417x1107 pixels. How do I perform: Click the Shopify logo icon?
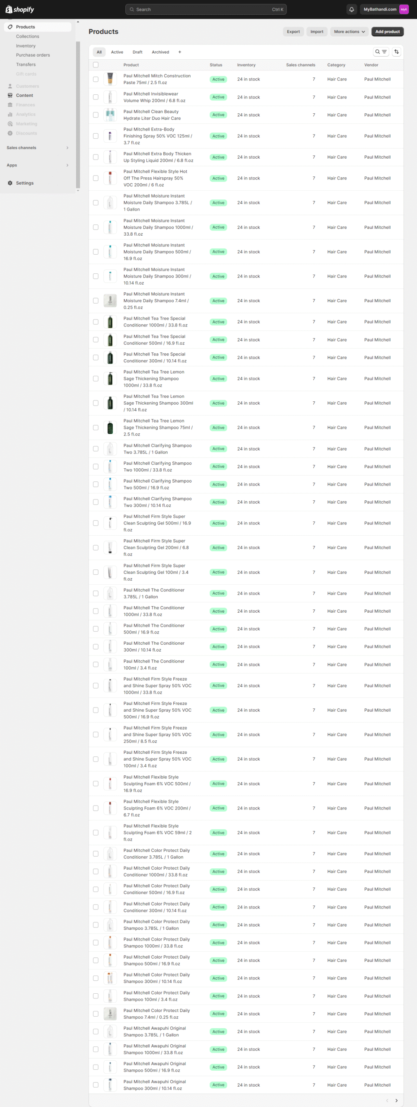[x=9, y=9]
